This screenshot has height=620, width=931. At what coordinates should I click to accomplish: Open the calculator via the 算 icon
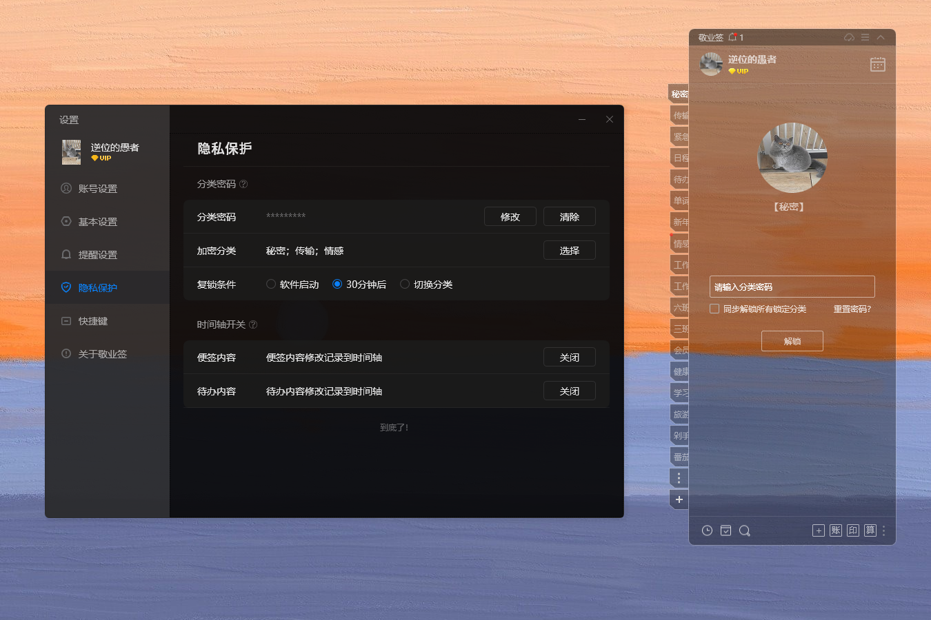pos(870,530)
